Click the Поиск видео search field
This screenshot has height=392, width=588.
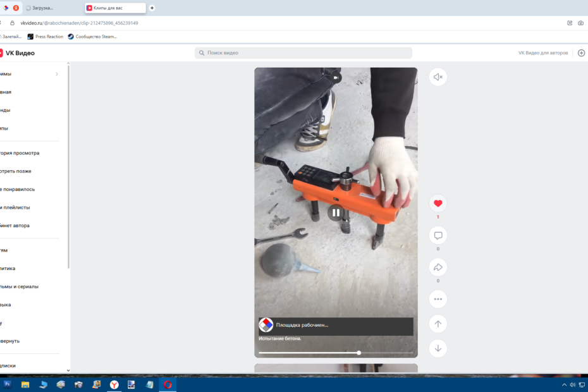[x=303, y=52]
